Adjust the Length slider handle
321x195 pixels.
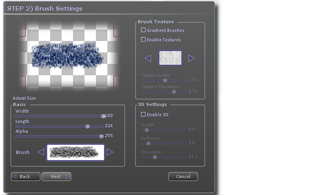[x=88, y=126]
